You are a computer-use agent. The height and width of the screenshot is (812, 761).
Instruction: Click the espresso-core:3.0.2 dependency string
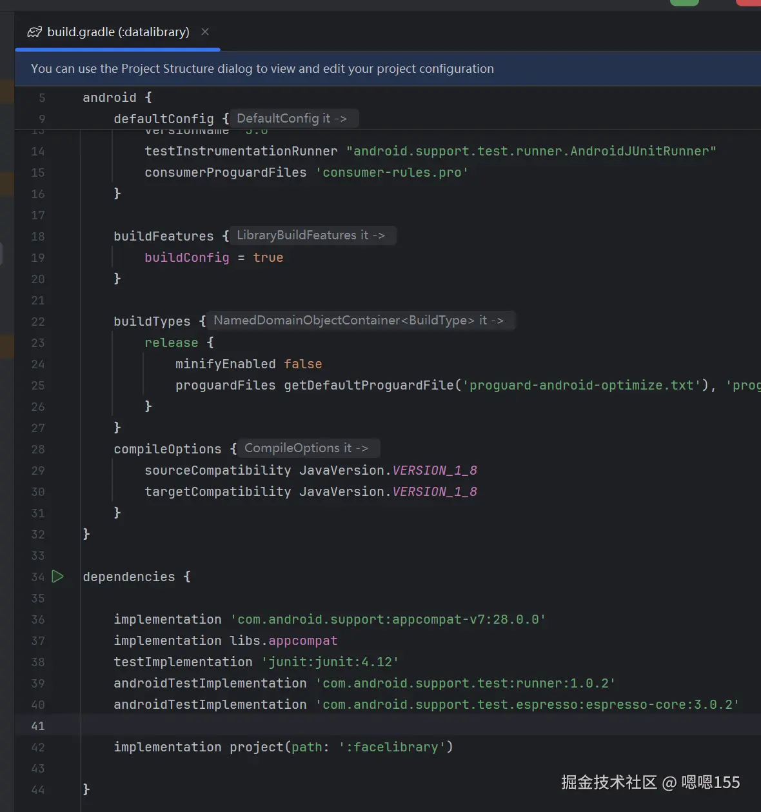(x=528, y=704)
